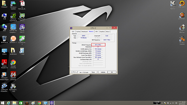
Task: Open File Explorer from taskbar
Action: (15, 103)
